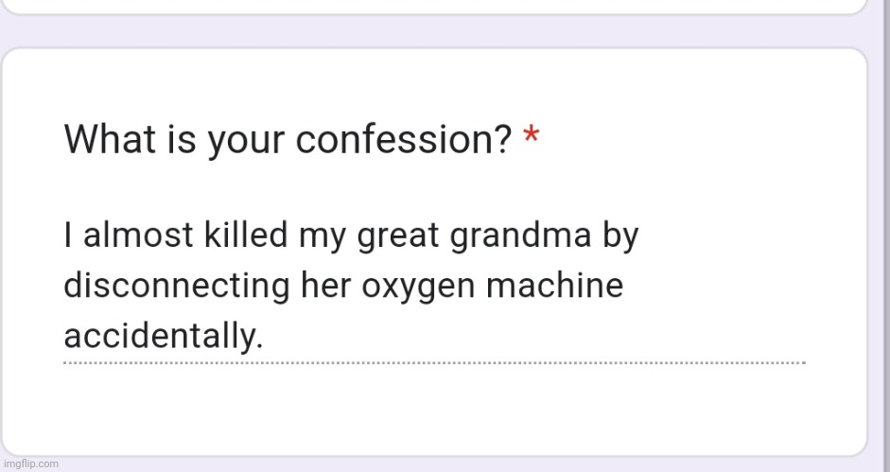Viewport: 890px width, 472px height.
Task: Click the previous question card at top
Action: [433, 6]
